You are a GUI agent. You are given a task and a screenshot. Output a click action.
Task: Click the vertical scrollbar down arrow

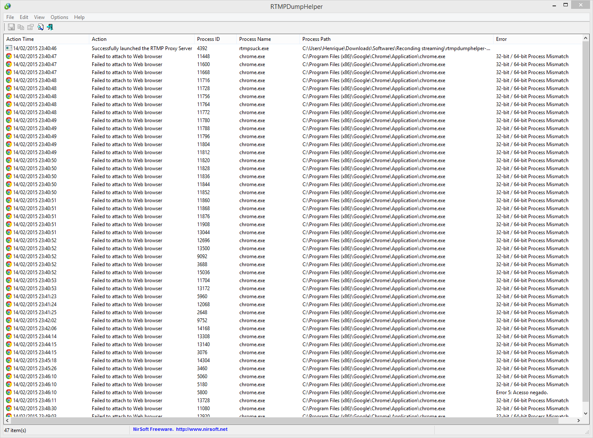(585, 414)
